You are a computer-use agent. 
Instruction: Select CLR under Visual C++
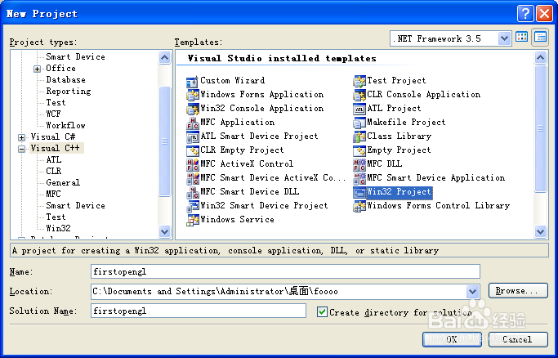click(x=54, y=171)
